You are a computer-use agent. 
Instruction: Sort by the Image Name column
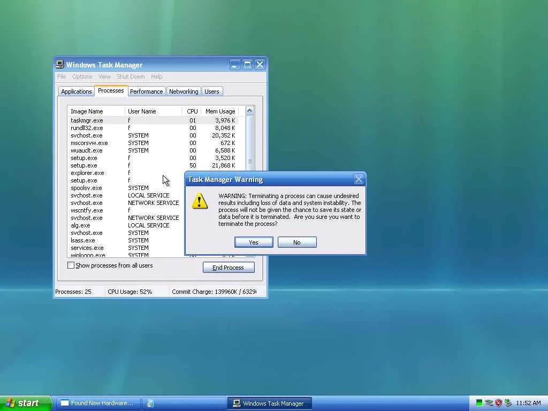(96, 111)
